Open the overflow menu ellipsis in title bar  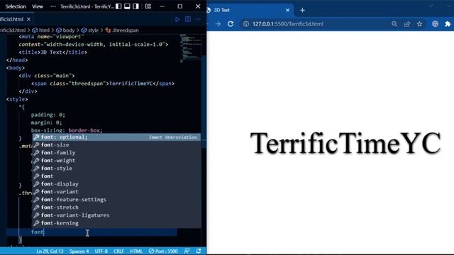(53, 6)
